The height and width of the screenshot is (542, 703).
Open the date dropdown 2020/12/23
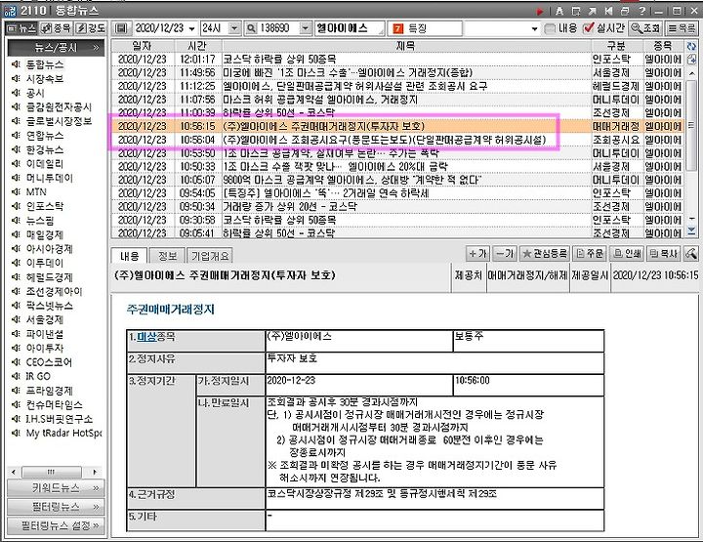192,28
